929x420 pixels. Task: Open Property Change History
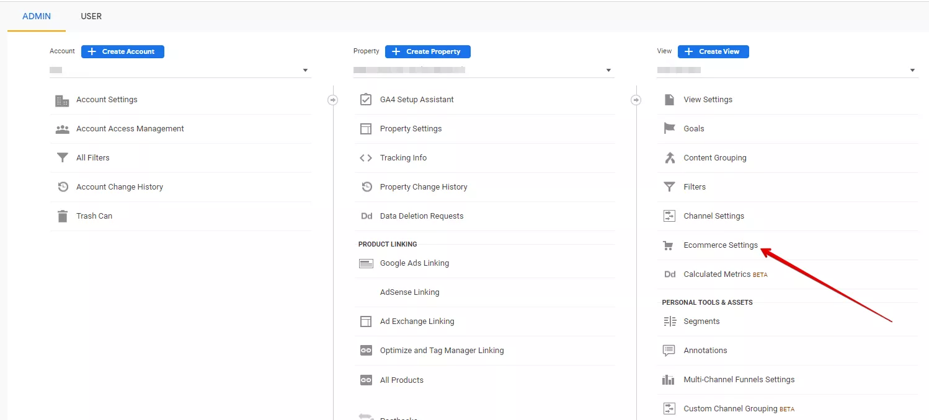424,187
